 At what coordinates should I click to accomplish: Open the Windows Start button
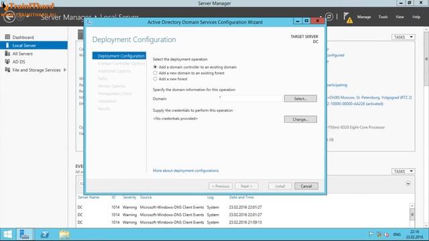[x=7, y=234]
